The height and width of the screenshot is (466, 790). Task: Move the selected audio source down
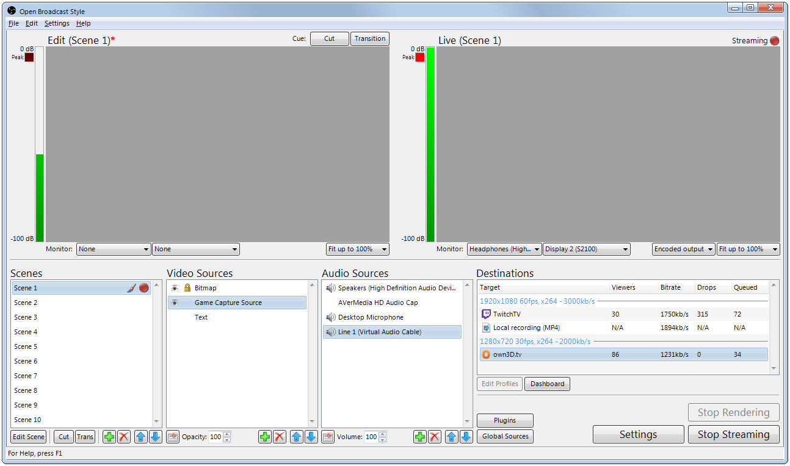[x=466, y=437]
